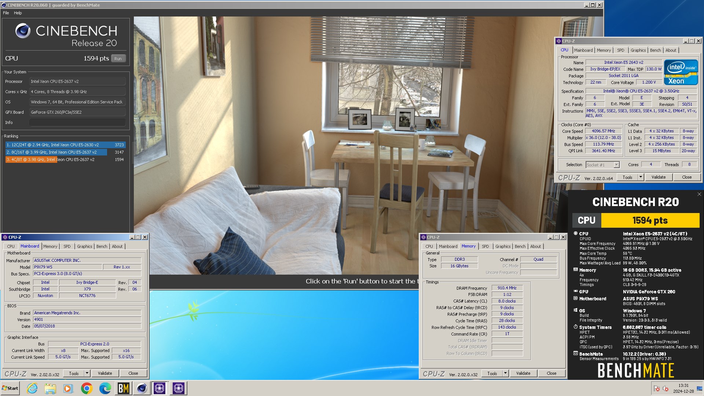
Task: Click the volume muted tray icon
Action: pyautogui.click(x=665, y=389)
